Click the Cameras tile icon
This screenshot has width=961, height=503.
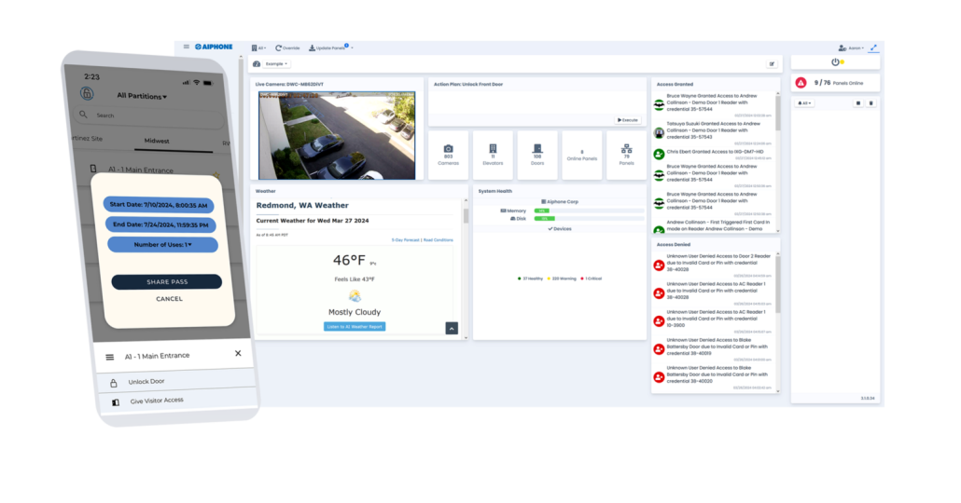tap(448, 149)
